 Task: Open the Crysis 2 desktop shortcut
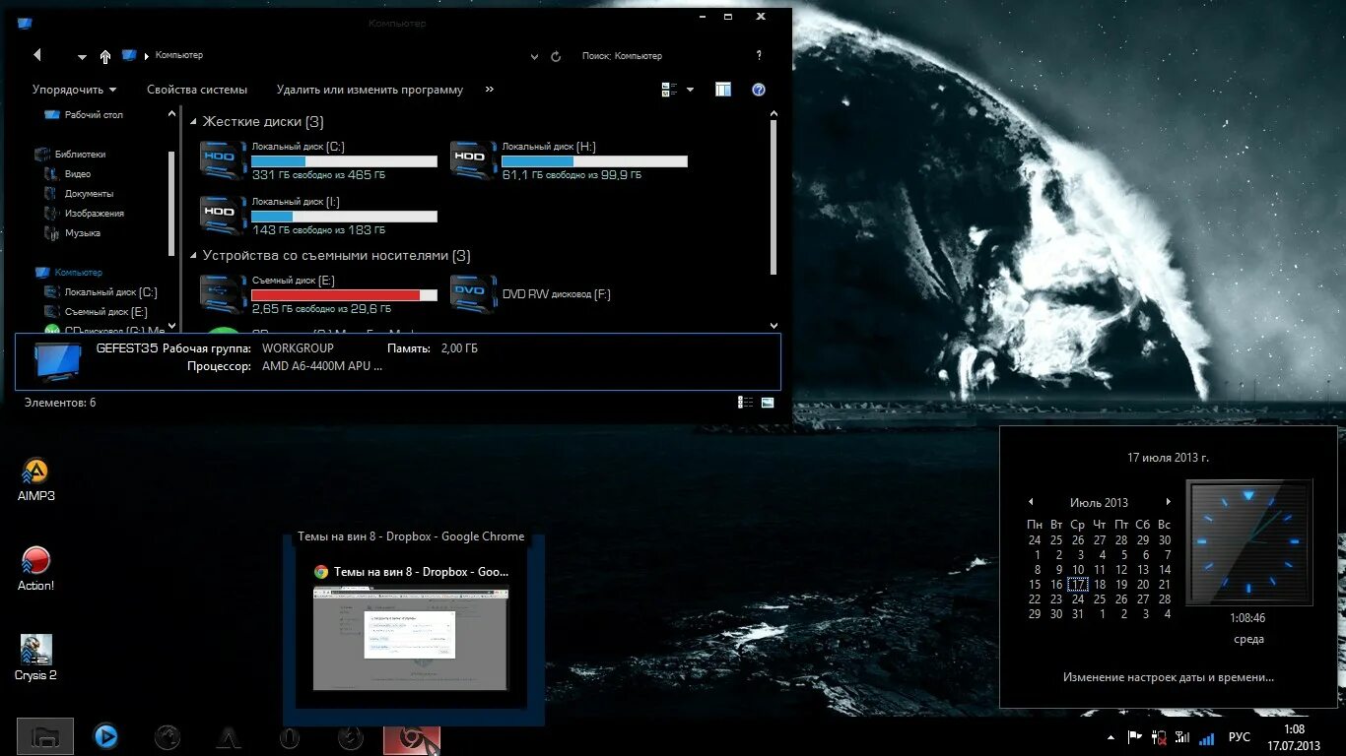point(35,650)
